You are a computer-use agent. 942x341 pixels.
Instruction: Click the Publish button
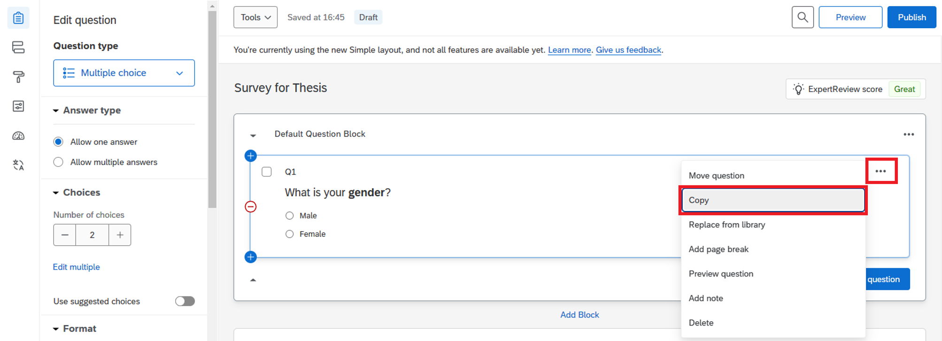(x=911, y=17)
